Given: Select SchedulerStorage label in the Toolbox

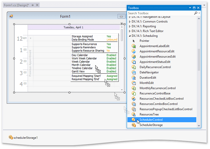Looking at the screenshot, I should point(151,125).
